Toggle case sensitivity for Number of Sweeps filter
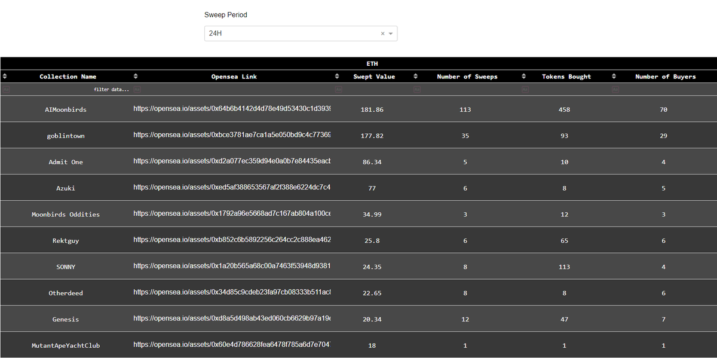Image resolution: width=717 pixels, height=358 pixels. tap(417, 89)
